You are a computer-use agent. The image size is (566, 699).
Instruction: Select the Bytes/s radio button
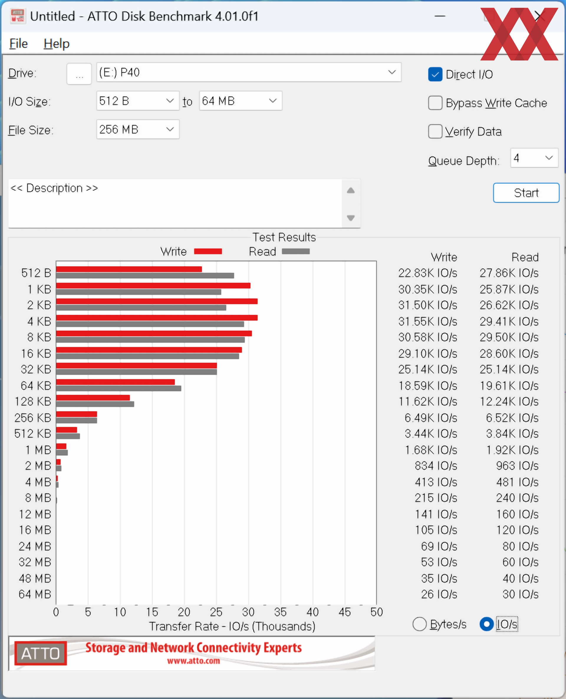pyautogui.click(x=419, y=624)
